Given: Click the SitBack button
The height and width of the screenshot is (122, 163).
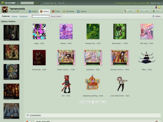Looking at the screenshot, I should 156,16.
